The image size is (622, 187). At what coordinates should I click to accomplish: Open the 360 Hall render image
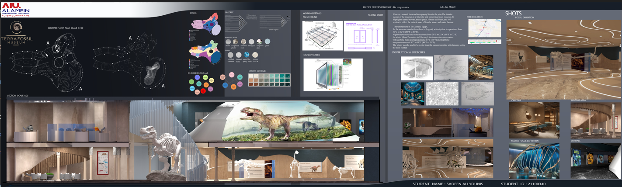pos(595,161)
